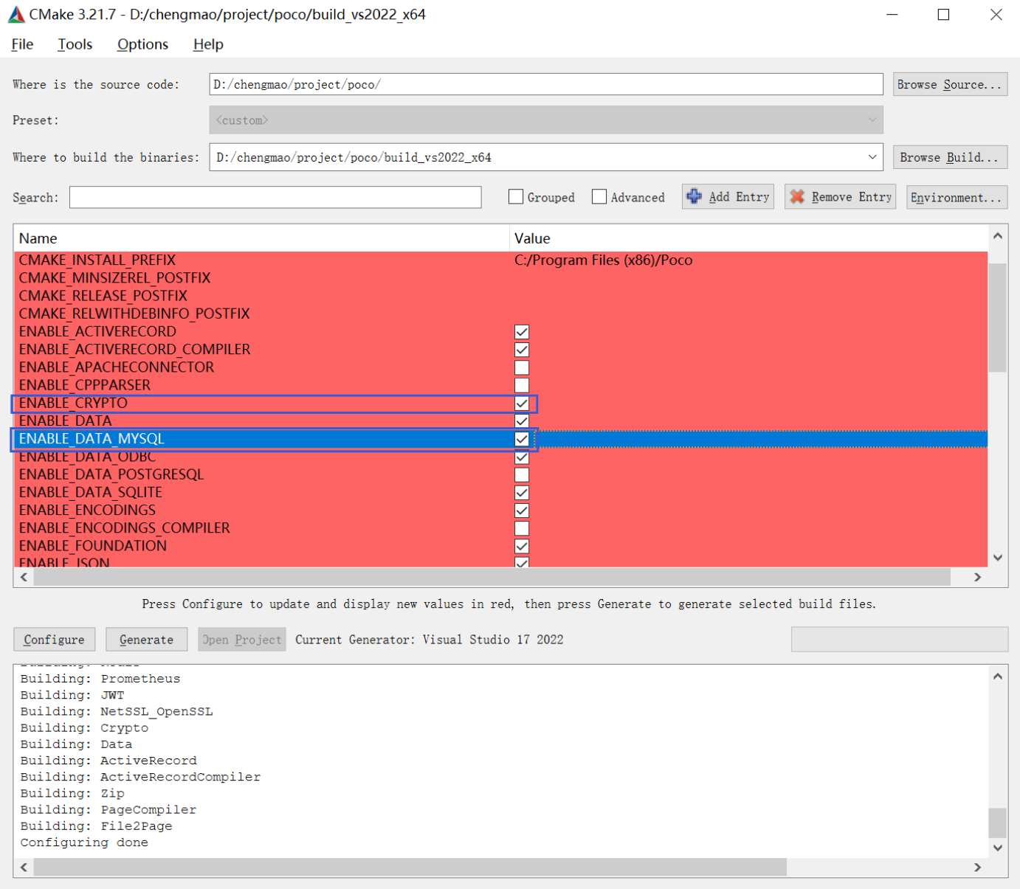Disable the ENABLE_DATA_MYSQL option
The width and height of the screenshot is (1020, 889).
pos(522,438)
